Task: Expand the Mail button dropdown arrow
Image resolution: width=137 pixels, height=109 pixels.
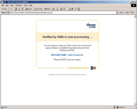Action: (59, 9)
